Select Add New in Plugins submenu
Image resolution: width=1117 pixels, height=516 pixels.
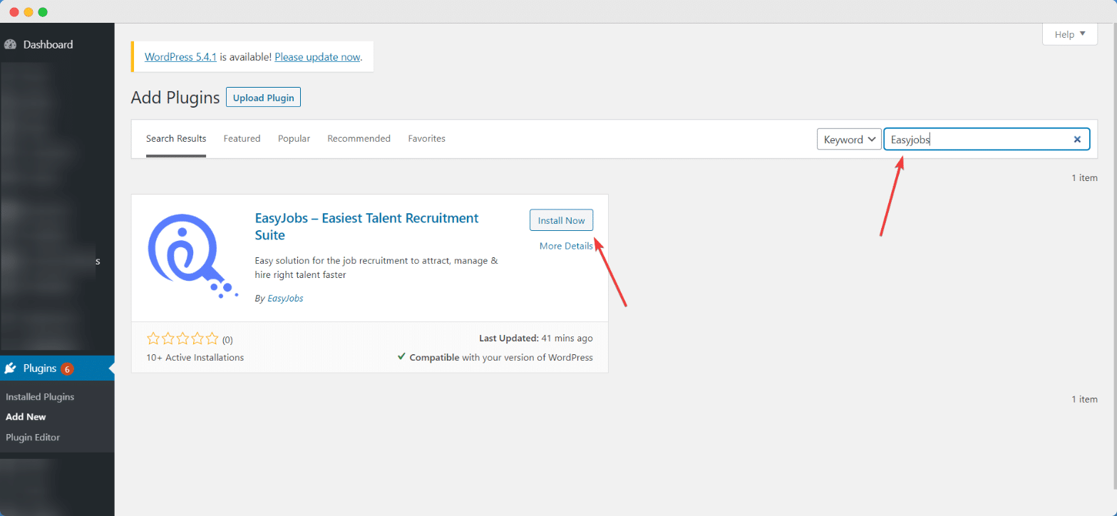pyautogui.click(x=26, y=417)
